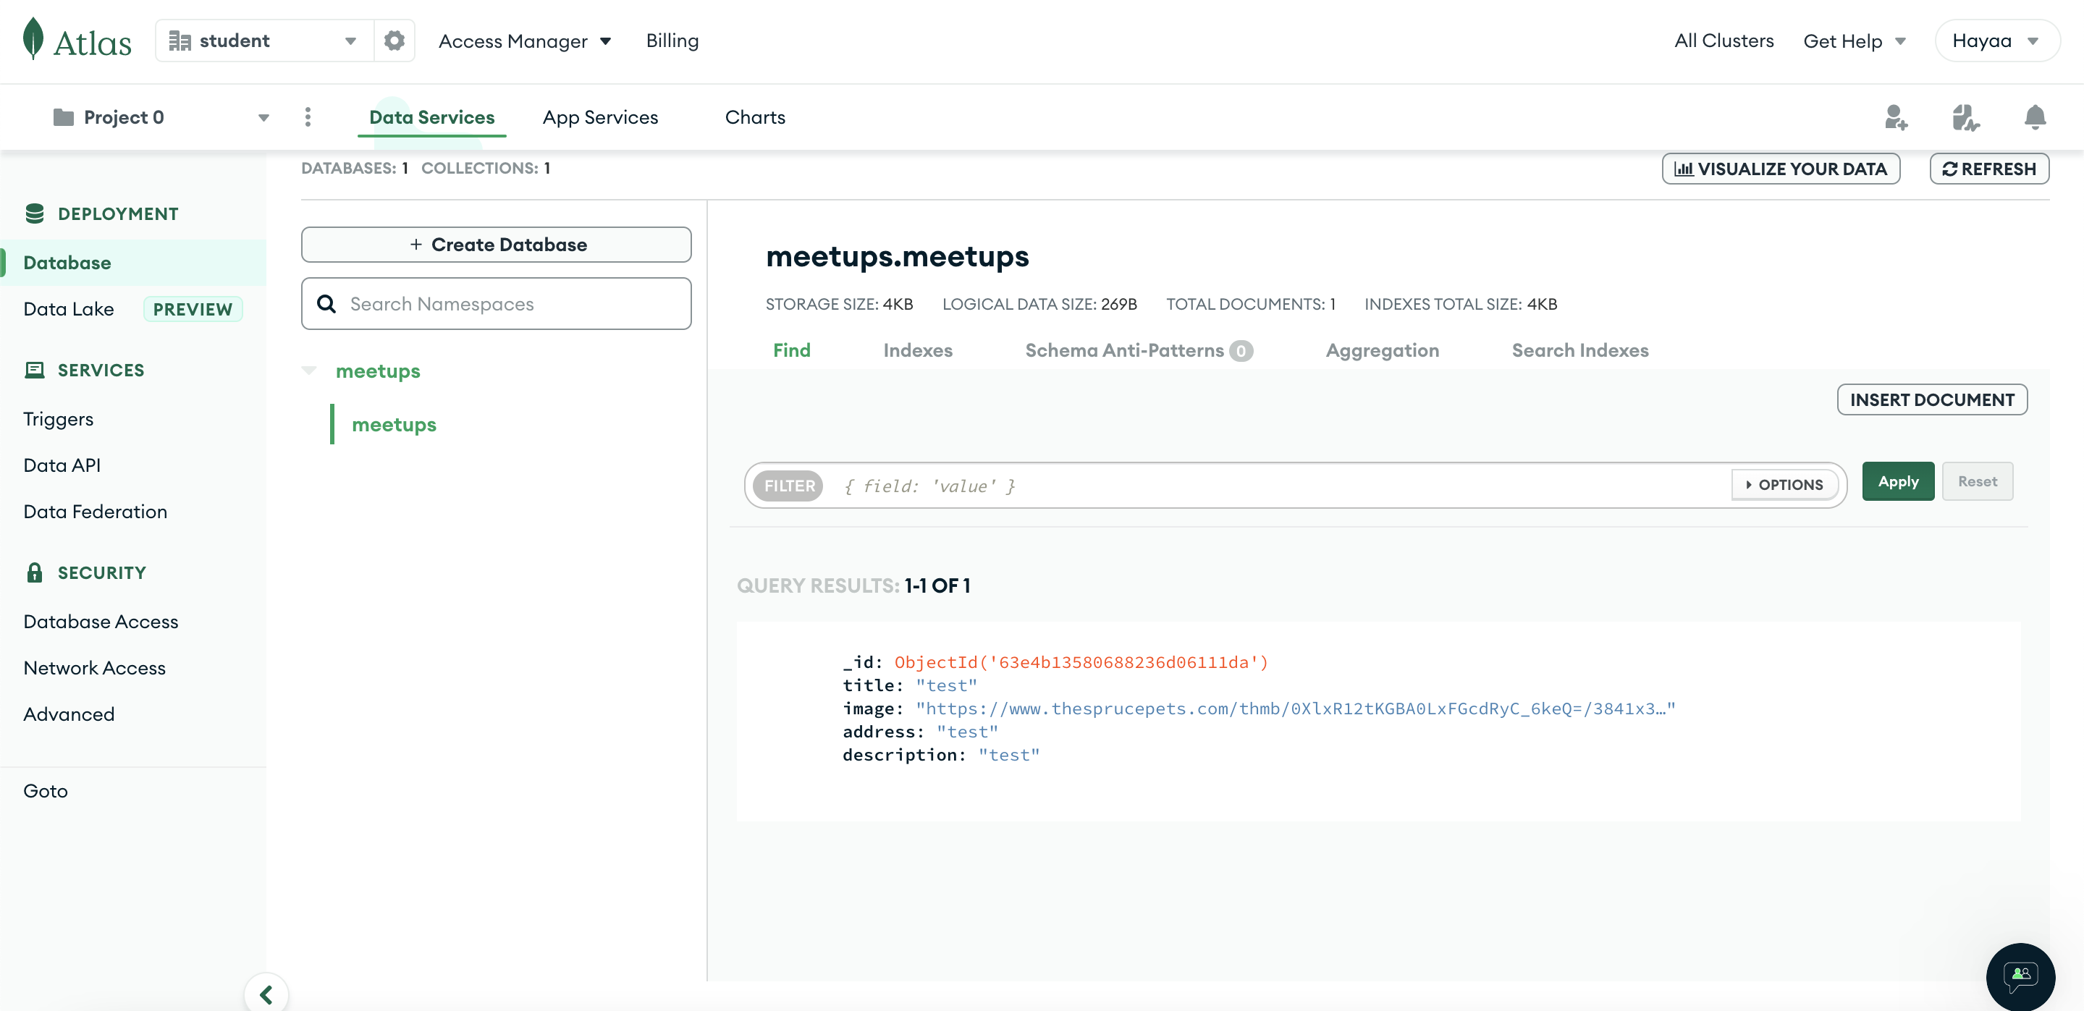
Task: Open the App Services tab
Action: click(x=599, y=117)
